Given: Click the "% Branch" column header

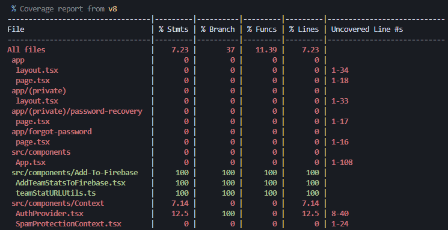Looking at the screenshot, I should pos(218,29).
